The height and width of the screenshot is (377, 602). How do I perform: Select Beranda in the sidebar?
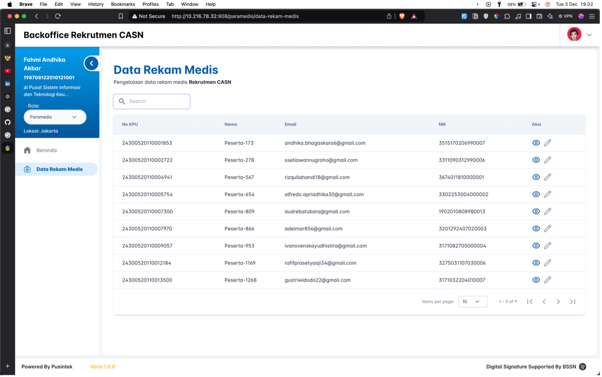pos(47,150)
